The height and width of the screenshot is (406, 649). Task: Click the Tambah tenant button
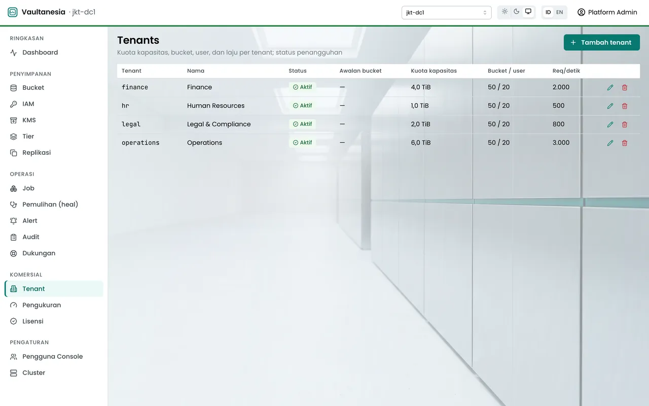point(602,43)
